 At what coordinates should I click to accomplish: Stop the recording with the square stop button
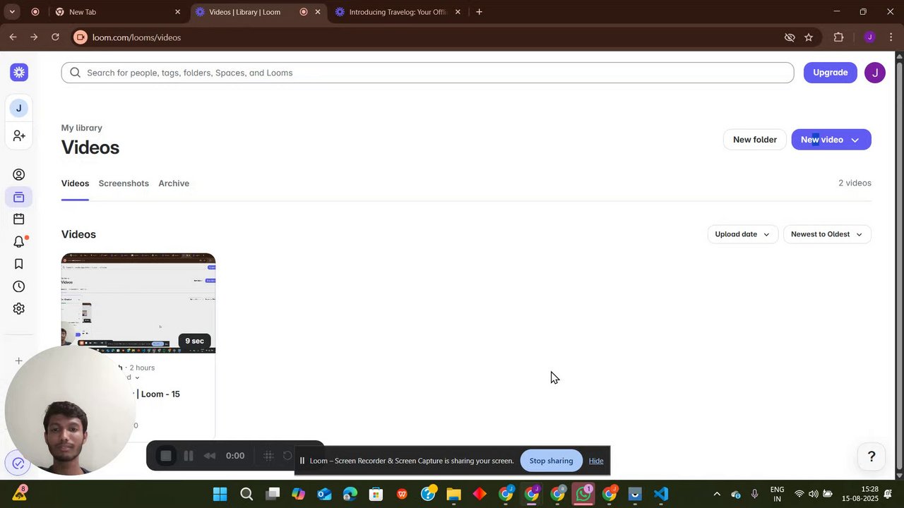[x=166, y=456]
